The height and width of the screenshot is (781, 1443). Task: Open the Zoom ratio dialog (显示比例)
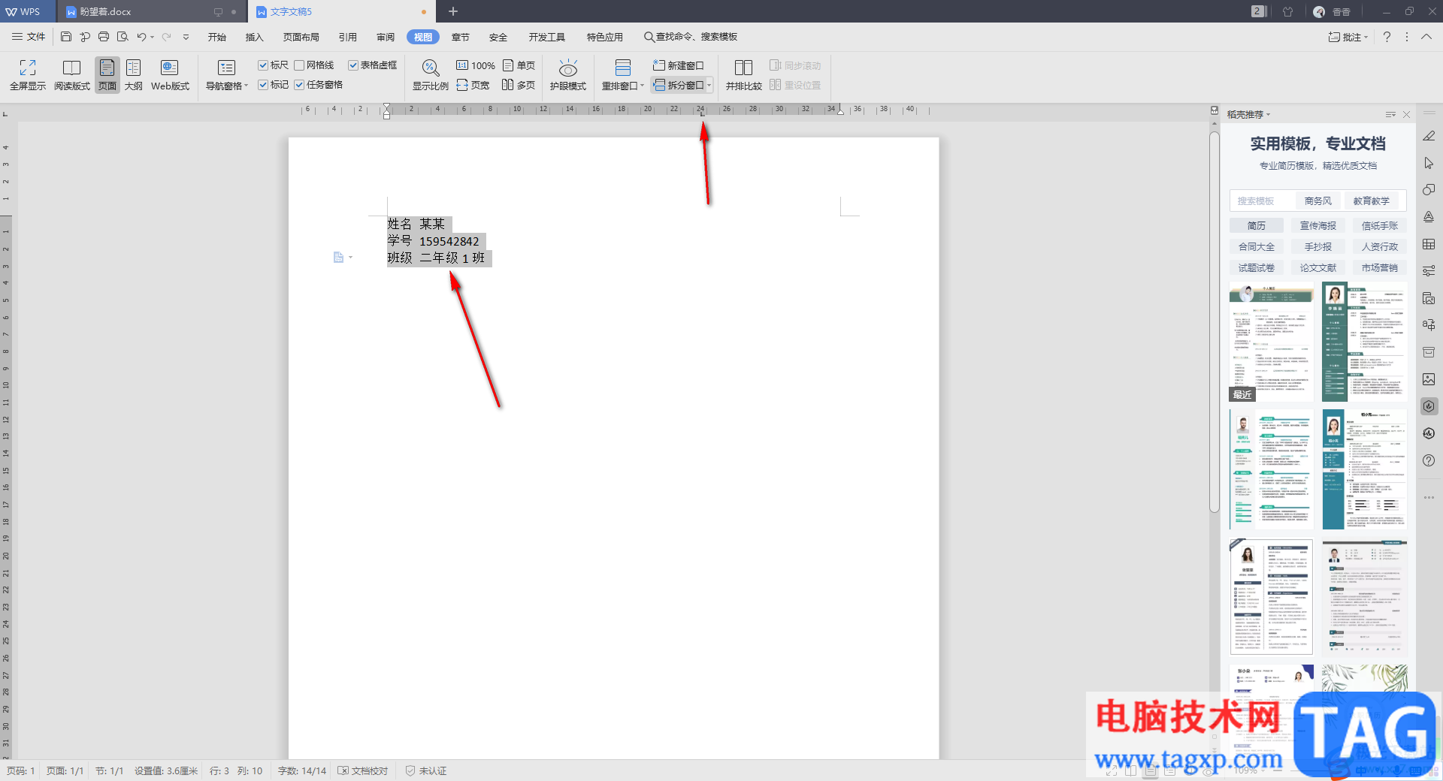click(x=430, y=75)
